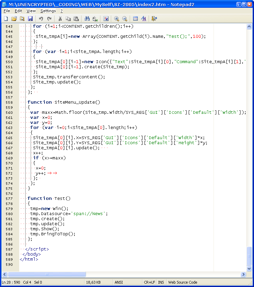Create a new document with the New icon
Viewport: 254px width, 287px height.
pyautogui.click(x=6, y=19)
